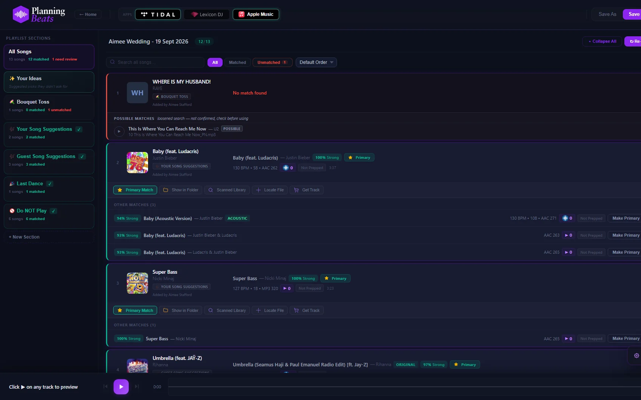
Task: Click the star Primary badge on Baby match
Action: [359, 157]
